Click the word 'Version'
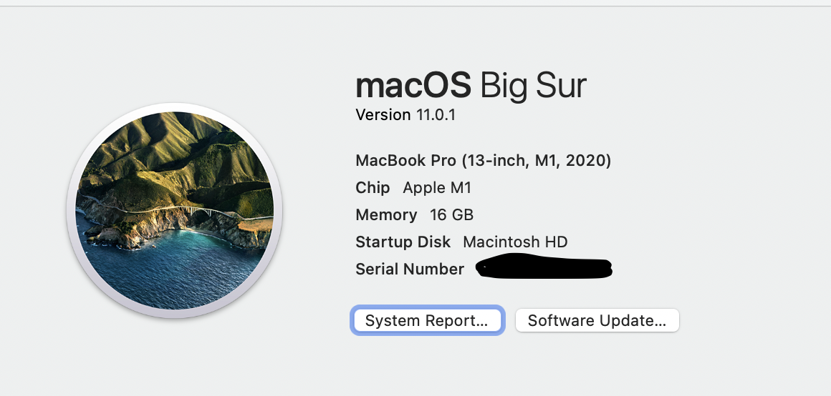Viewport: 831px width, 396px height. point(383,114)
